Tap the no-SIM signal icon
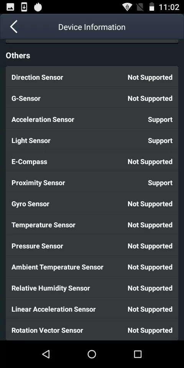Viewport: 184px width, 368px height. (140, 7)
